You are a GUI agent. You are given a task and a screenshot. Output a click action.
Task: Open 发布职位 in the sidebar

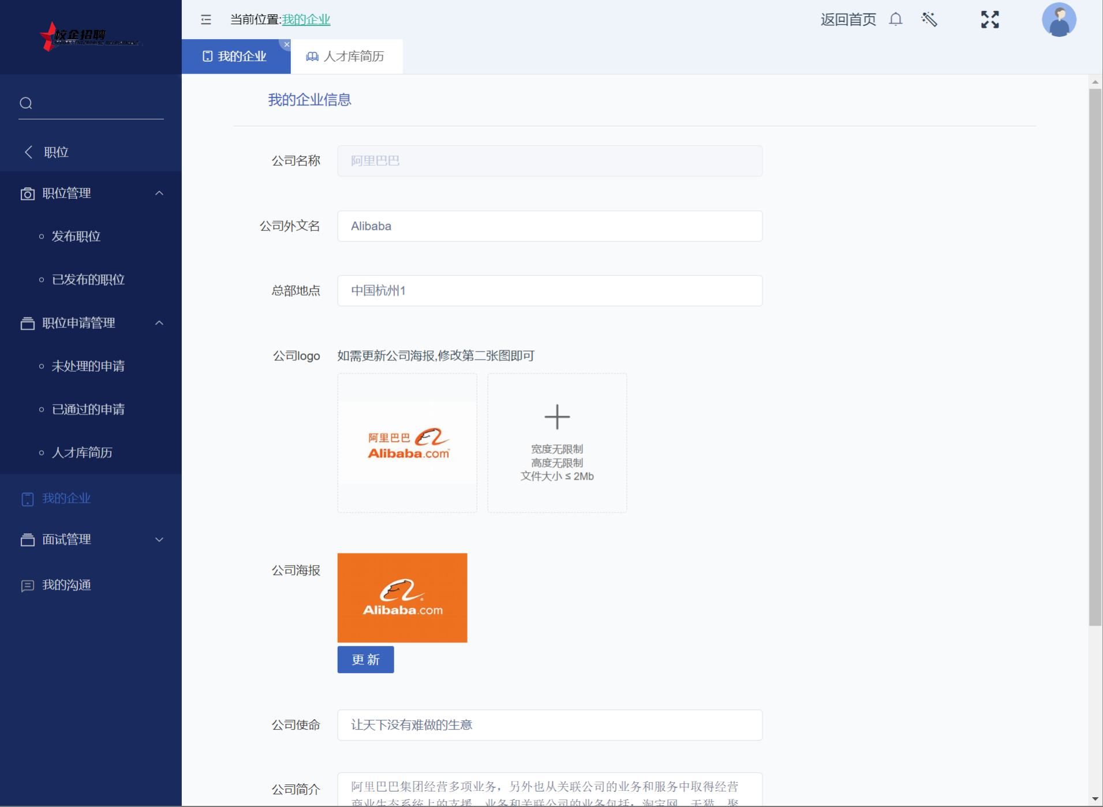tap(76, 237)
